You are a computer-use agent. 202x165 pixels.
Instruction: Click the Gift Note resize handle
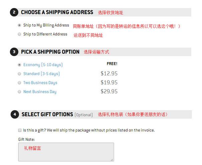[x=112, y=160]
